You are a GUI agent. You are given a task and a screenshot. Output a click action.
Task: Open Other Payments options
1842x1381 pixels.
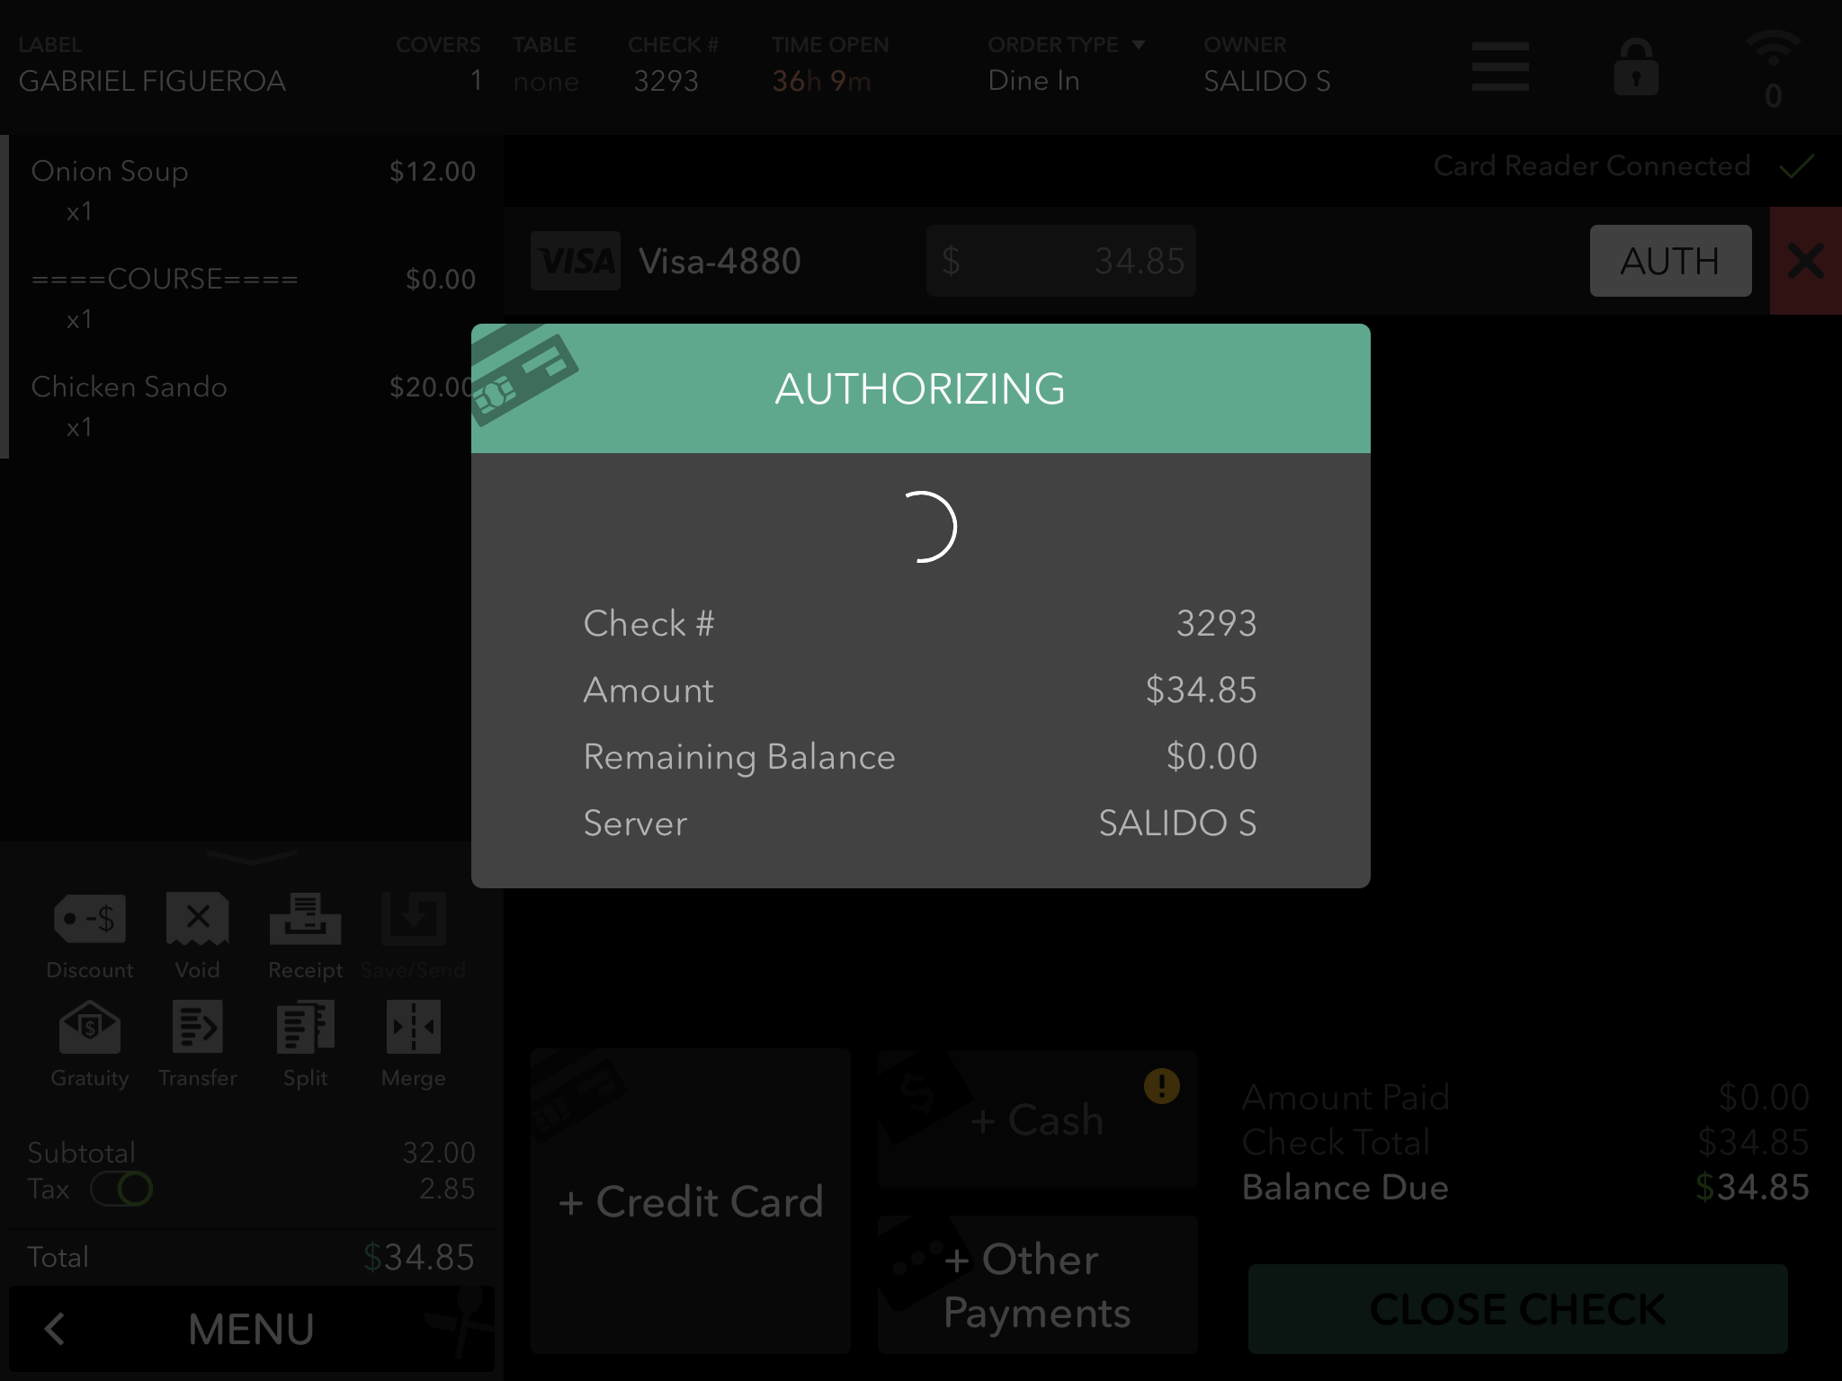pos(1037,1285)
